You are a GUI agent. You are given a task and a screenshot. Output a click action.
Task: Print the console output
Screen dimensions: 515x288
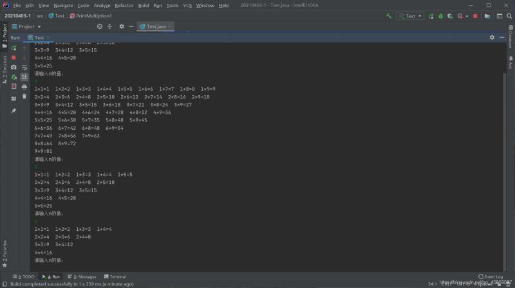click(x=24, y=87)
